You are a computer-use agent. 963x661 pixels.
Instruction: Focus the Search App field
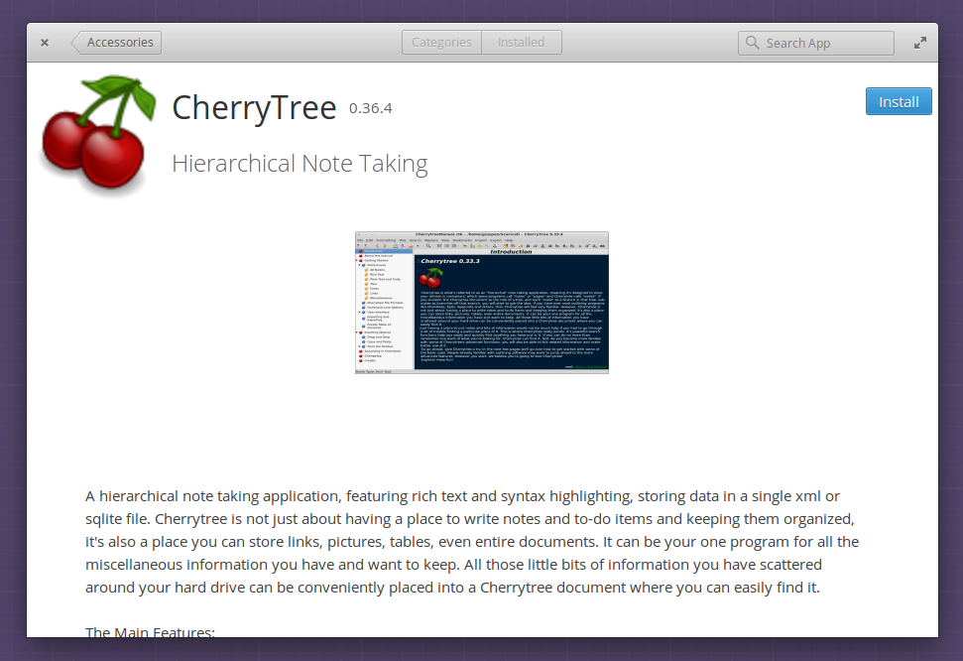click(815, 43)
